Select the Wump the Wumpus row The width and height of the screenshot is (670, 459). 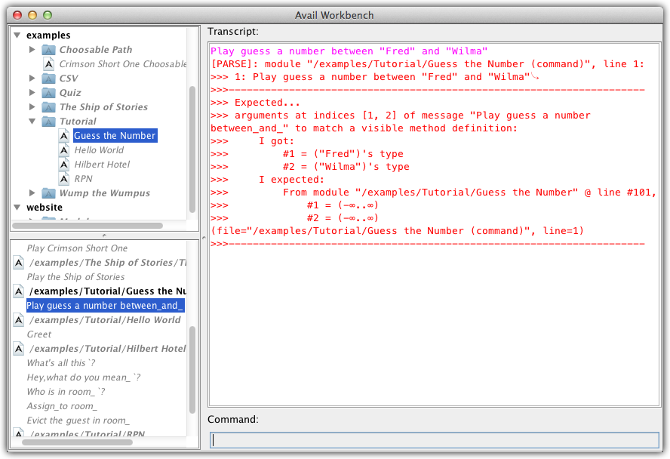(x=105, y=193)
